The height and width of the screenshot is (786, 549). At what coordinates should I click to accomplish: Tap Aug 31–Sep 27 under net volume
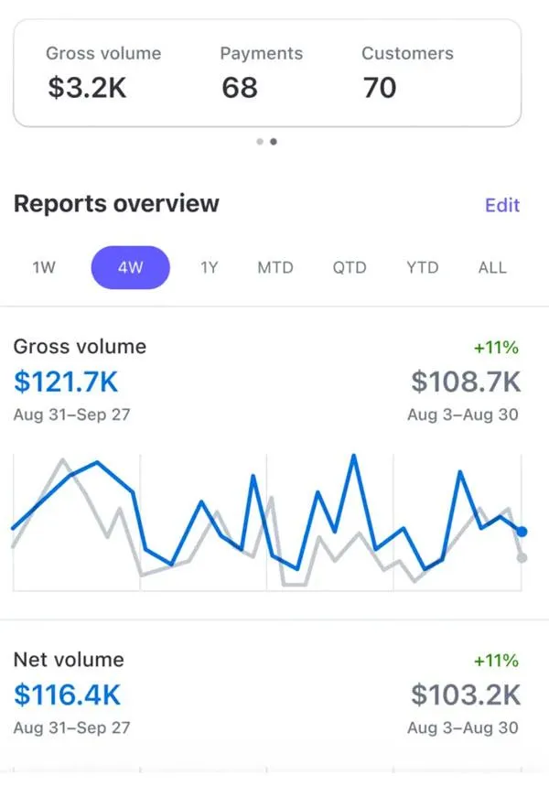pos(71,727)
